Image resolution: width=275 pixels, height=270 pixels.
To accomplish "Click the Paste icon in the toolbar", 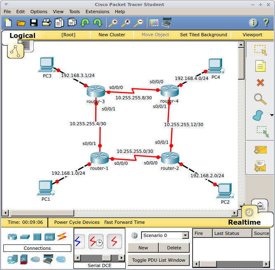I will 72,22.
